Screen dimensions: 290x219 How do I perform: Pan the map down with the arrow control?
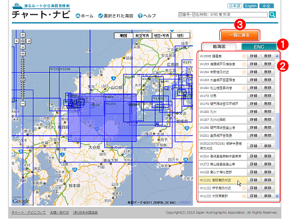(x=23, y=47)
